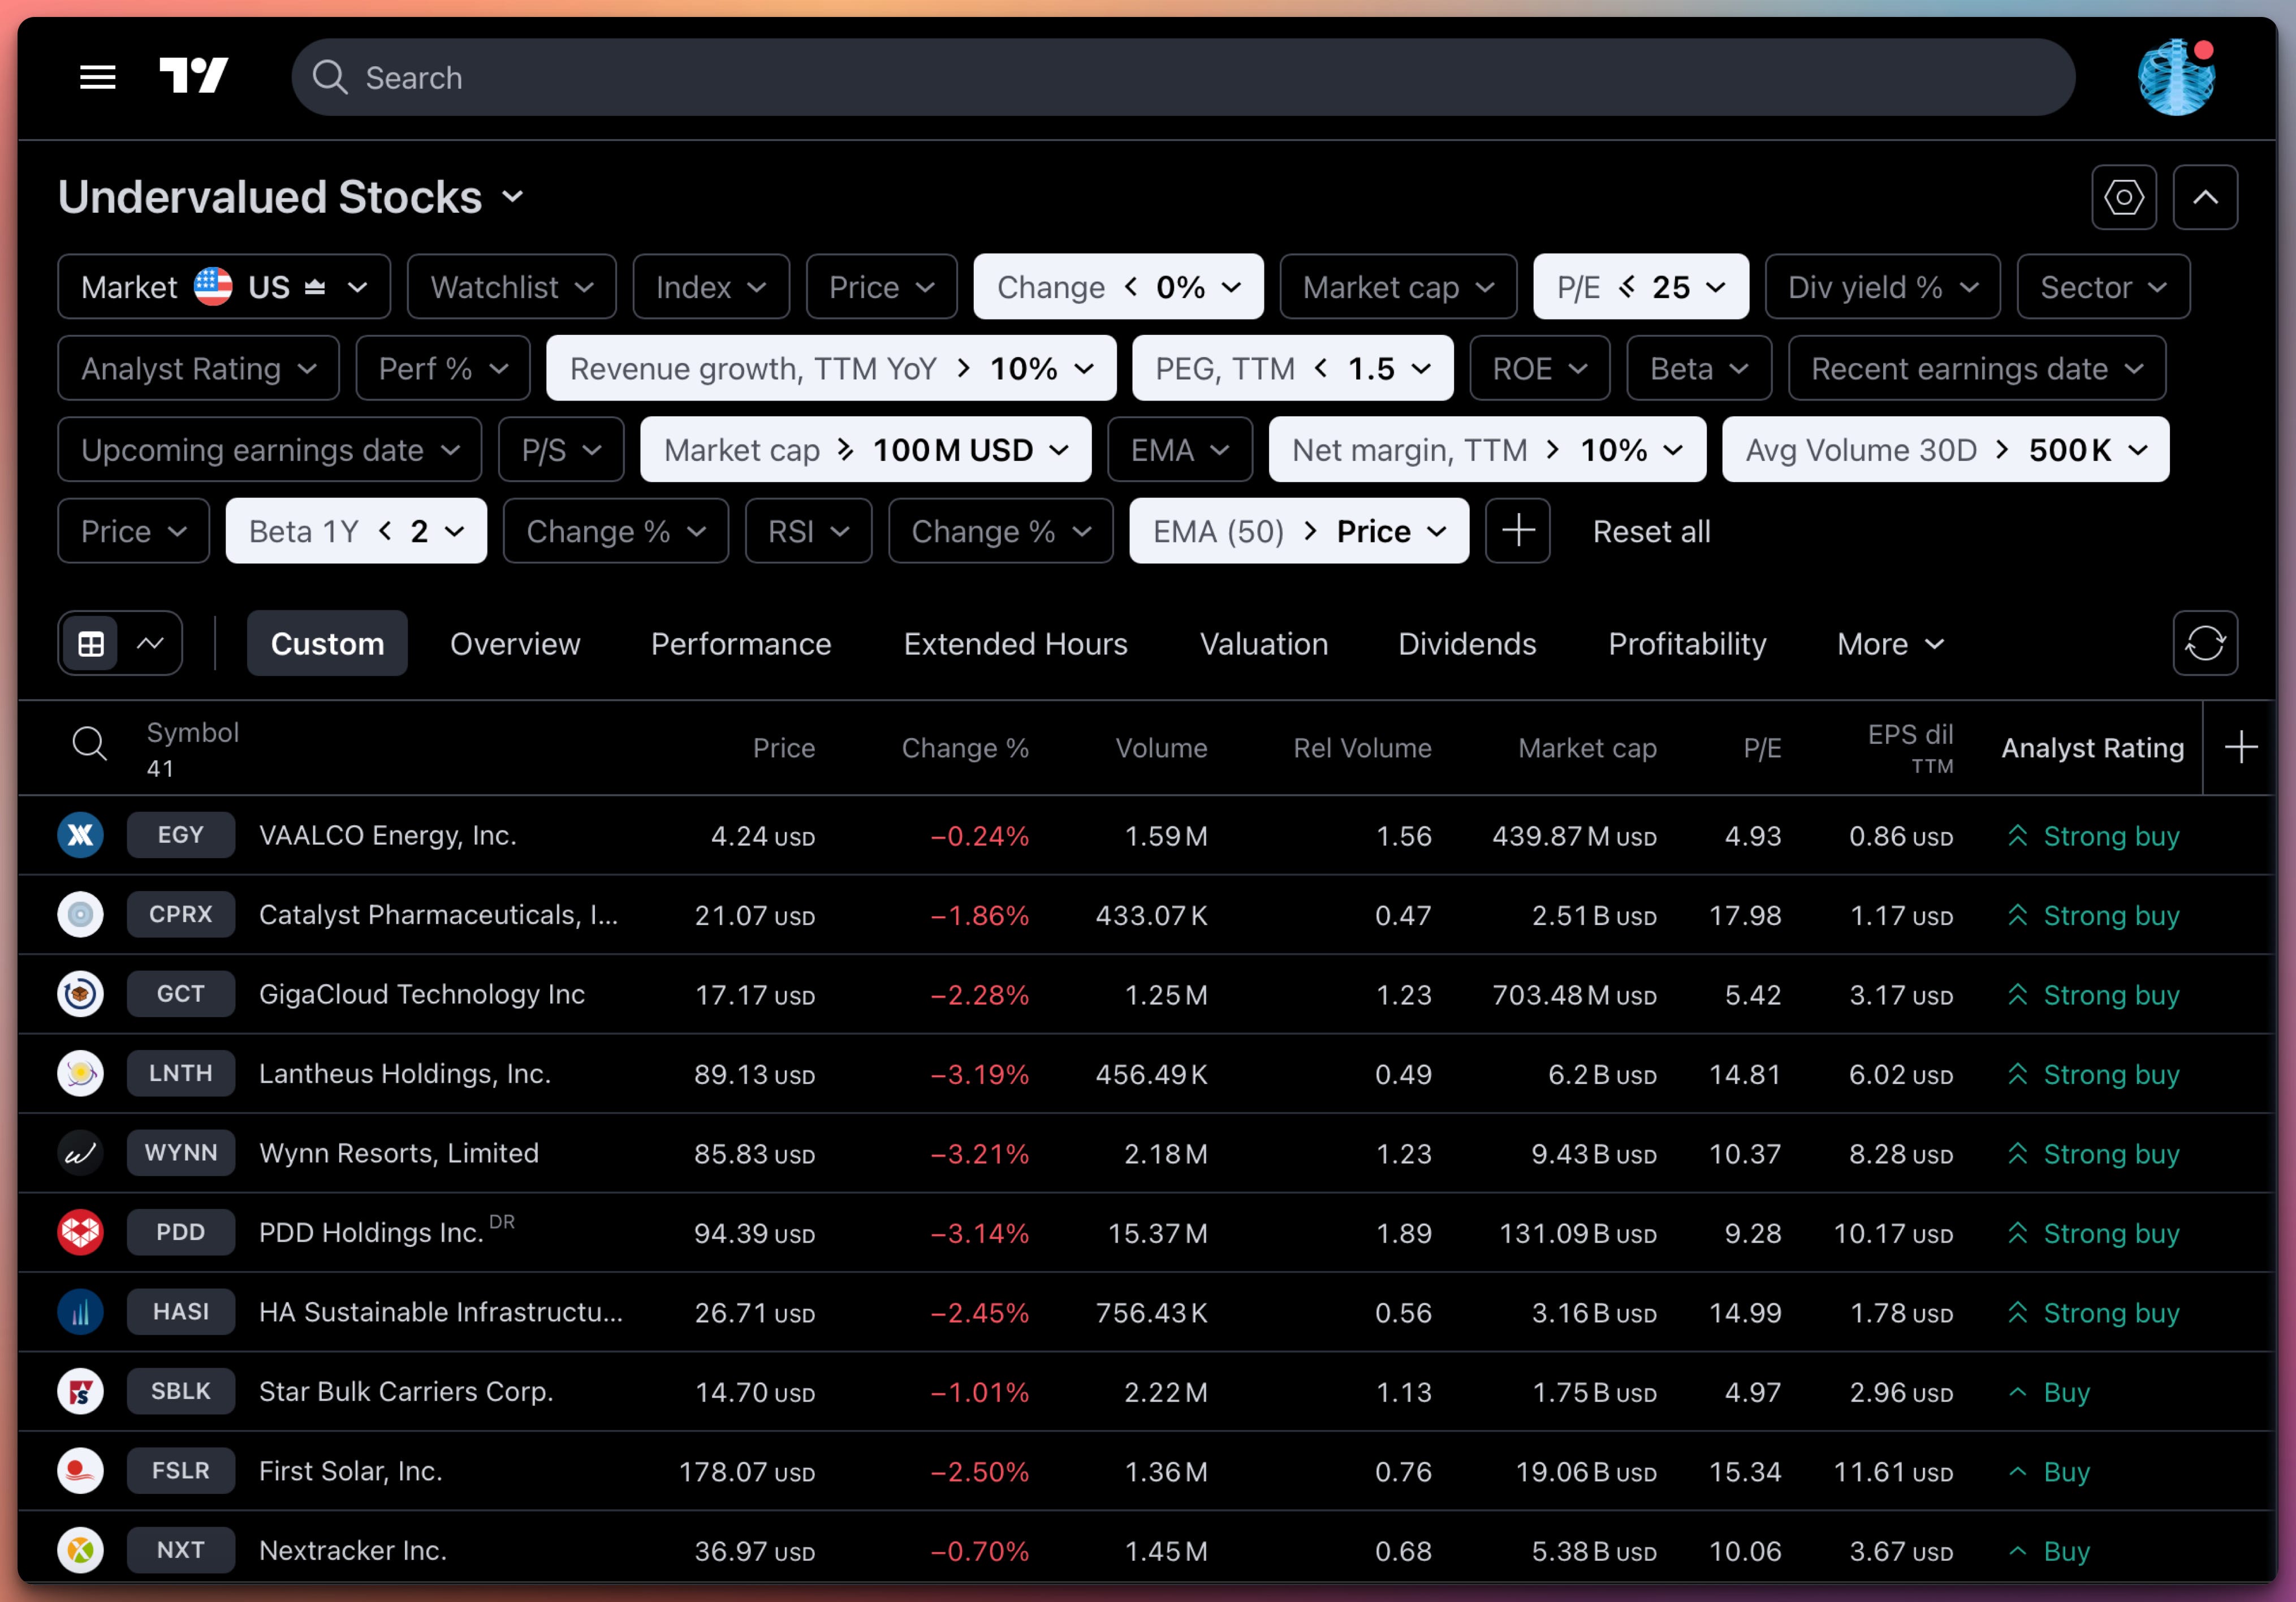Click the PDD Holdings logo icon

coord(80,1232)
